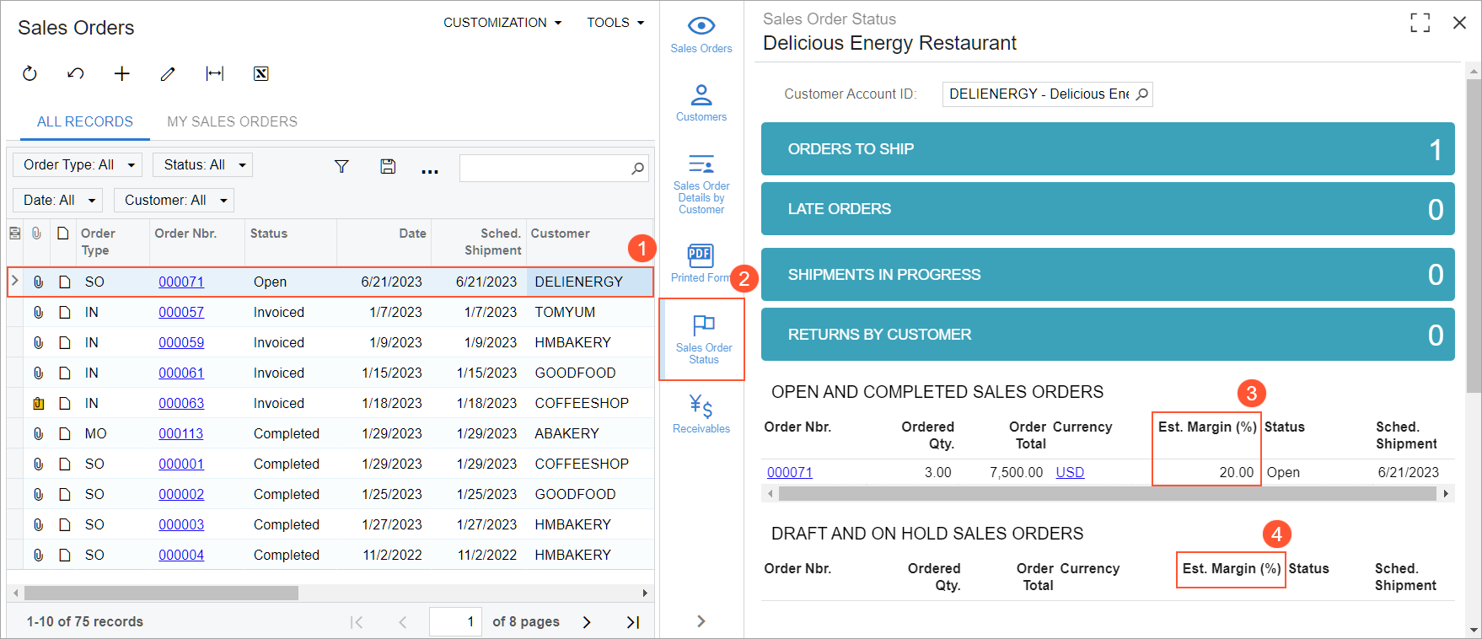Open order number 000113 link
The height and width of the screenshot is (639, 1482).
point(181,434)
